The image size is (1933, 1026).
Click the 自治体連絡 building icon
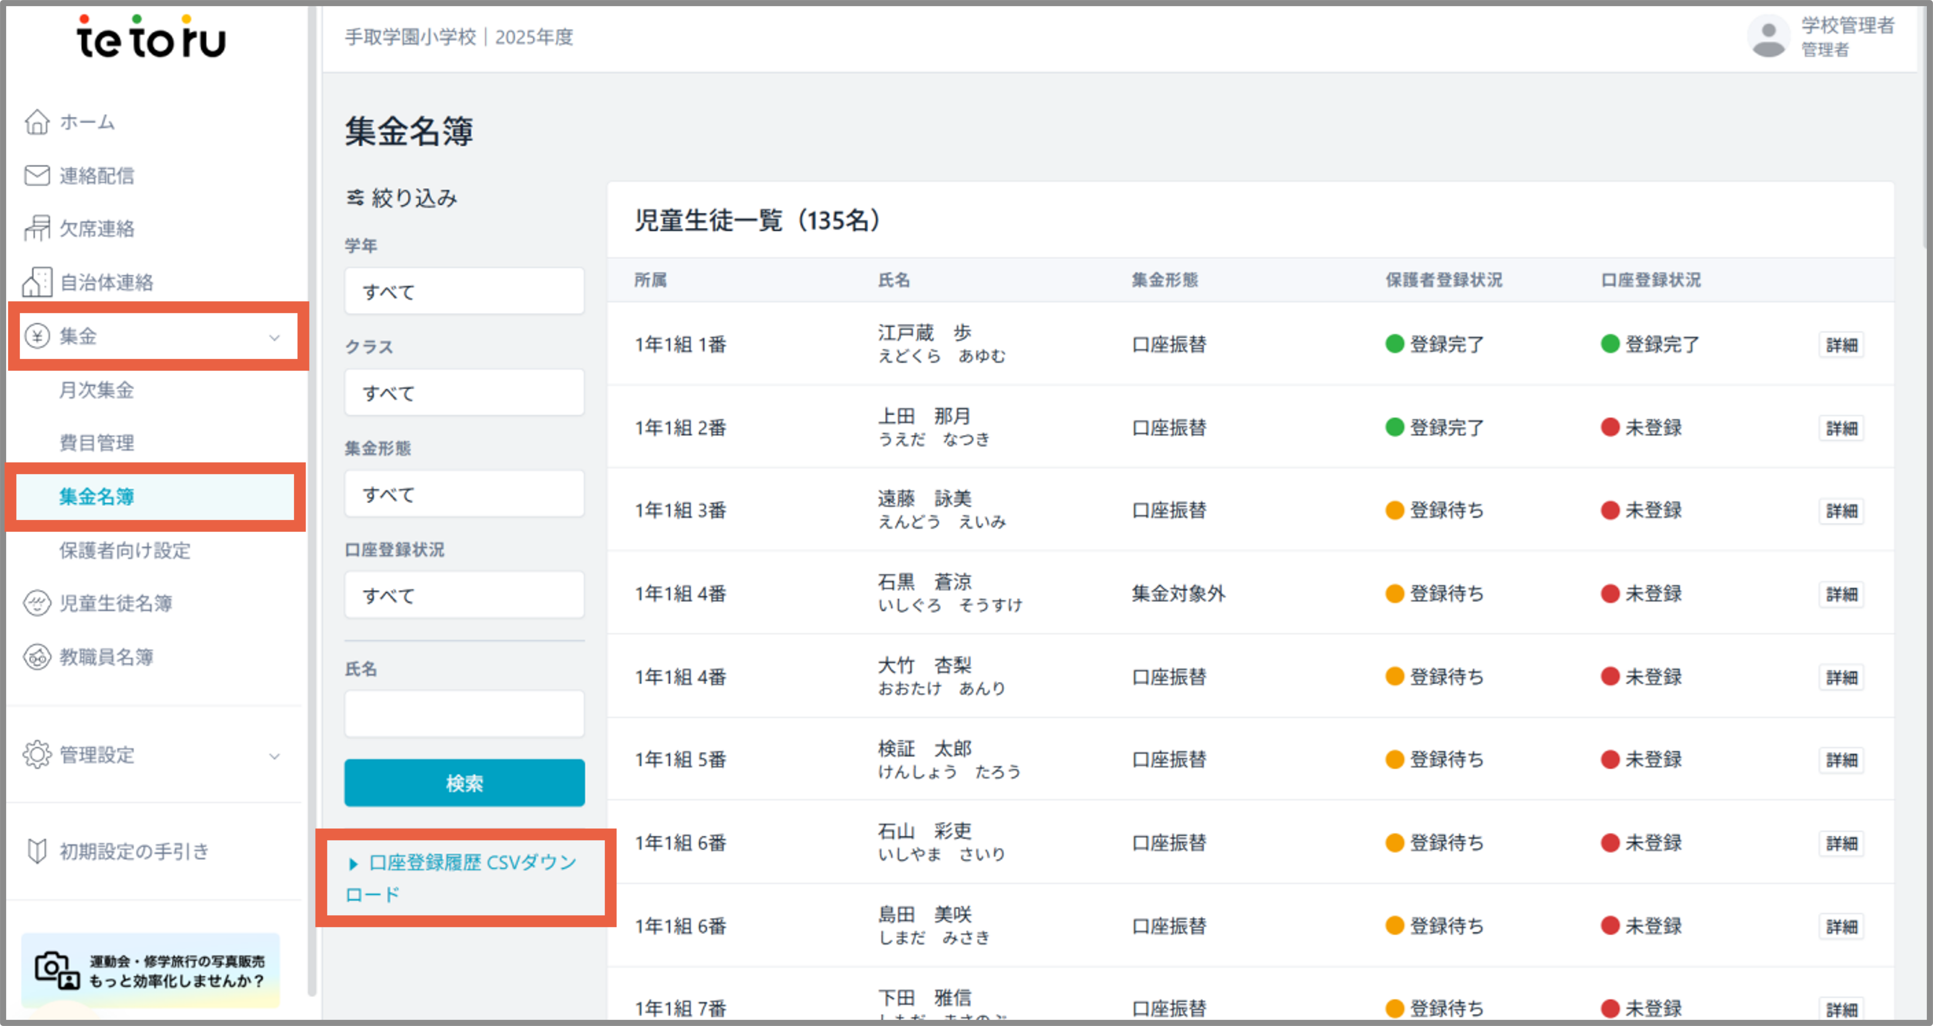[x=37, y=282]
